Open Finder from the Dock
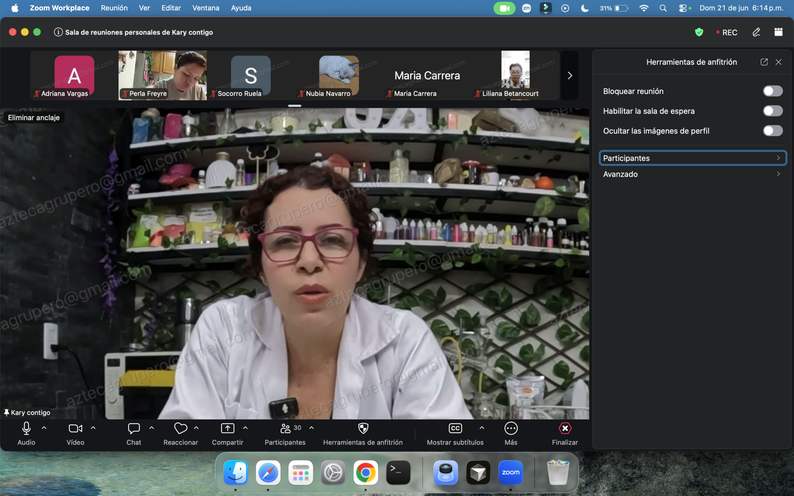Screen dimensions: 794x496 coord(235,472)
